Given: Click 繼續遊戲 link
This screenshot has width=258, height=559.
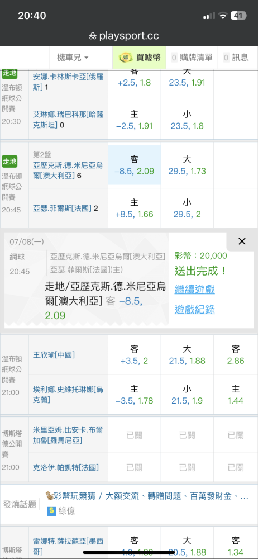Looking at the screenshot, I should point(194,289).
